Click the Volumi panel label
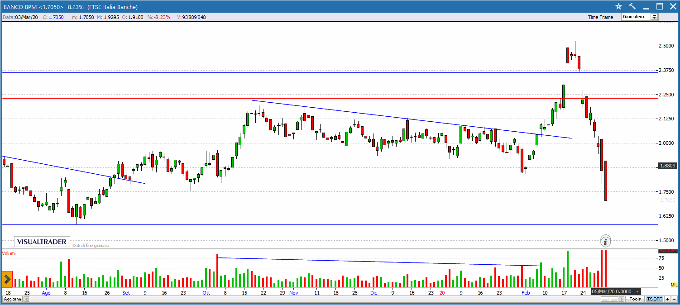 point(9,253)
